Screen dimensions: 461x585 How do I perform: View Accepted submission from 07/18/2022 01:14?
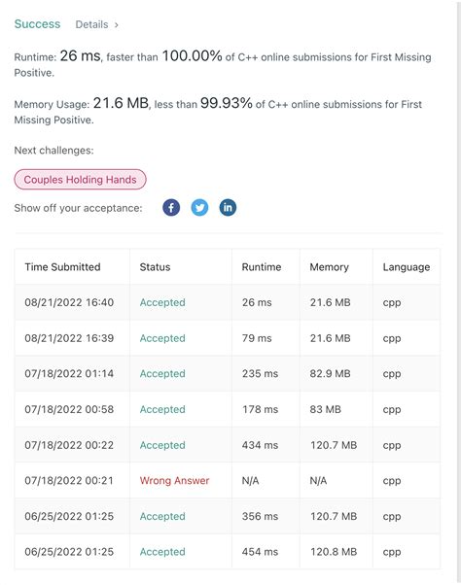pos(162,374)
